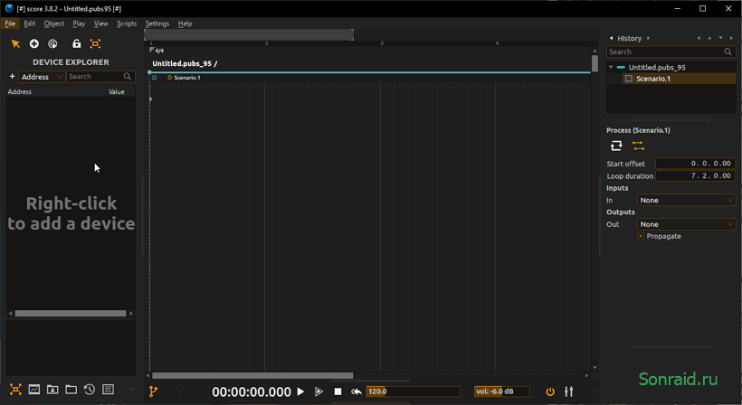Click the right arrow beside History title
Screen dimensions: 742x405
click(x=648, y=38)
